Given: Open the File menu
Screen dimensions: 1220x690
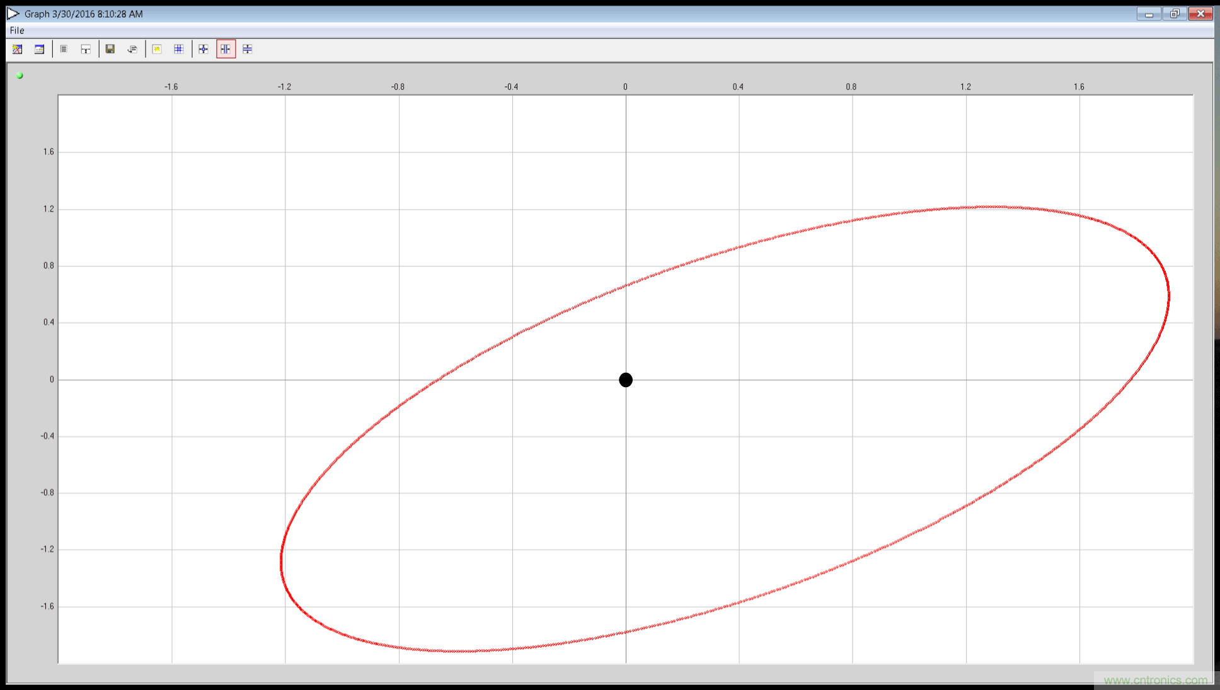Looking at the screenshot, I should (17, 30).
